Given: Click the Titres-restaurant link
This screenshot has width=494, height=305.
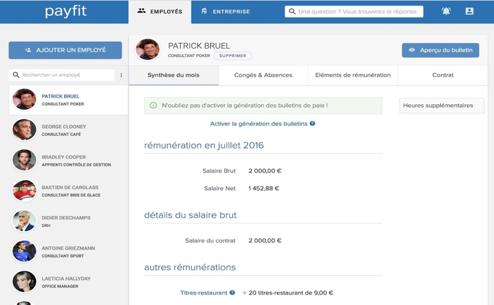Looking at the screenshot, I should coord(204,293).
